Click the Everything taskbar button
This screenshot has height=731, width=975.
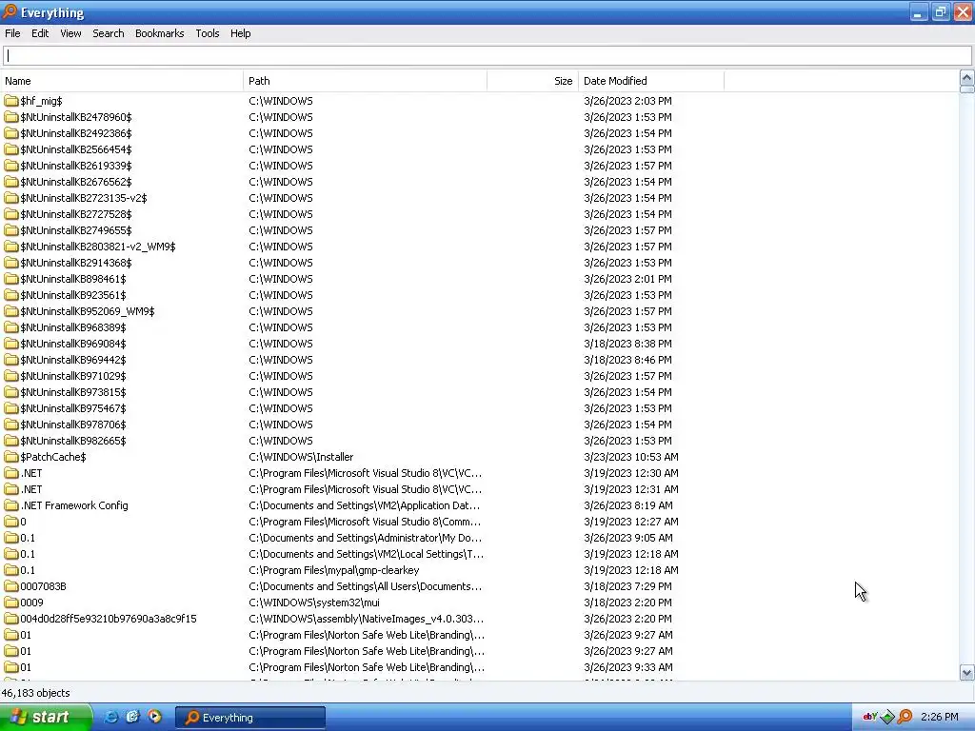(250, 718)
